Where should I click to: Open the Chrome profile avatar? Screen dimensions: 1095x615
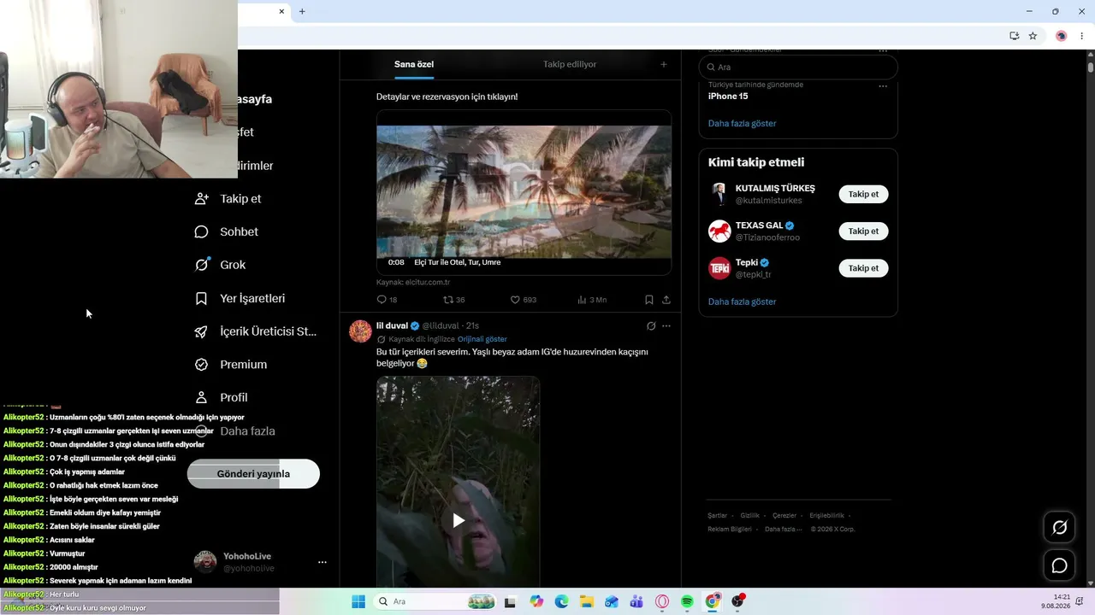coord(1062,36)
